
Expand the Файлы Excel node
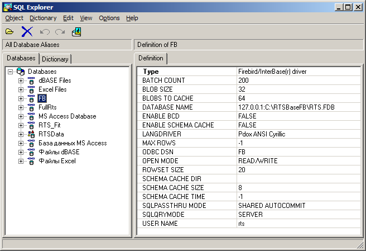(21, 161)
